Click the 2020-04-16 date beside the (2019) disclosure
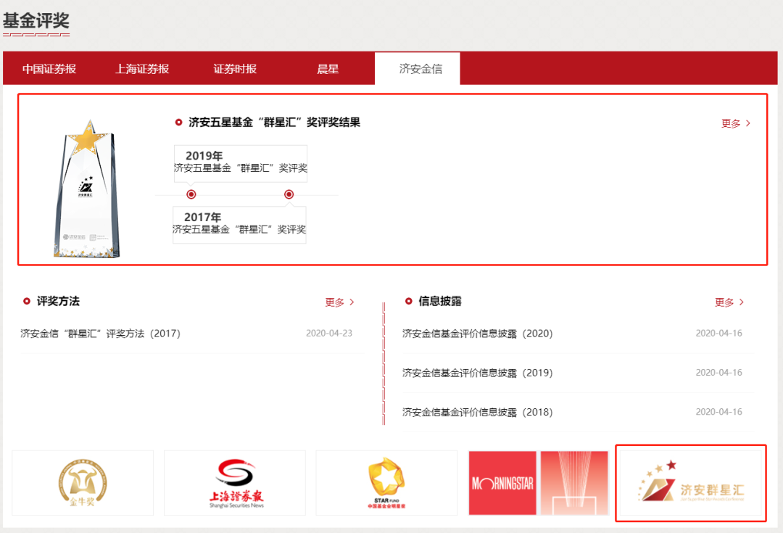The image size is (783, 533). click(719, 373)
